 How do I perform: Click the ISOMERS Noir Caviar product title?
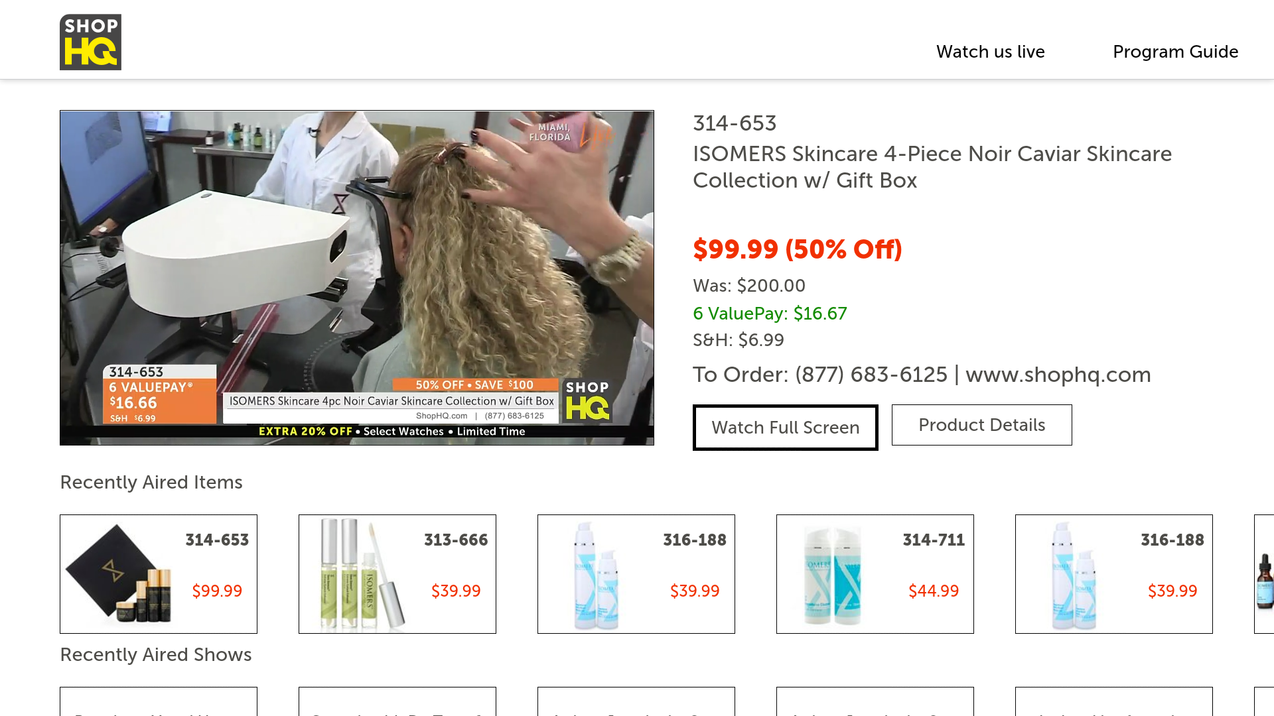click(x=932, y=167)
